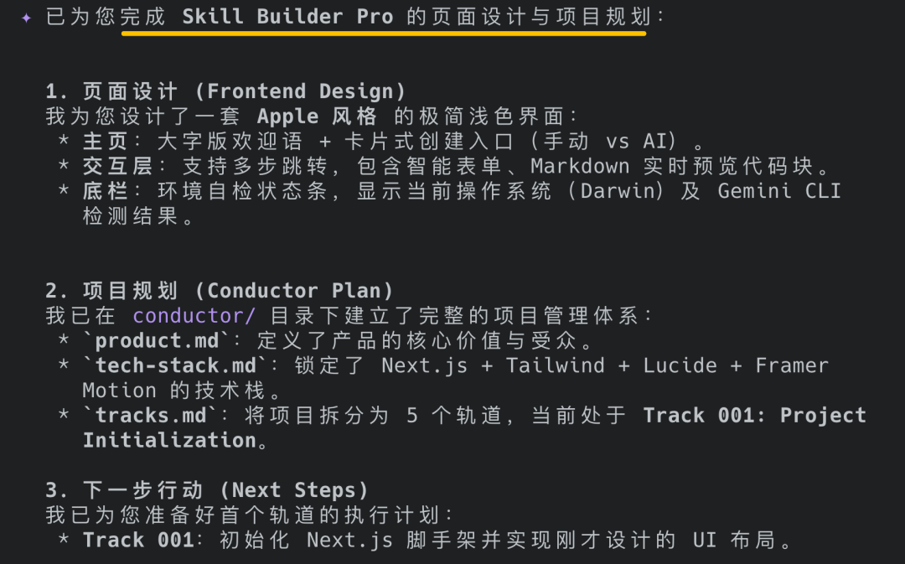Click the heading 下一步行动 (Next Steps)
This screenshot has height=564, width=905.
[x=207, y=490]
